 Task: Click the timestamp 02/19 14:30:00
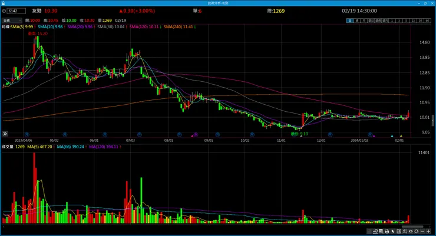point(359,11)
